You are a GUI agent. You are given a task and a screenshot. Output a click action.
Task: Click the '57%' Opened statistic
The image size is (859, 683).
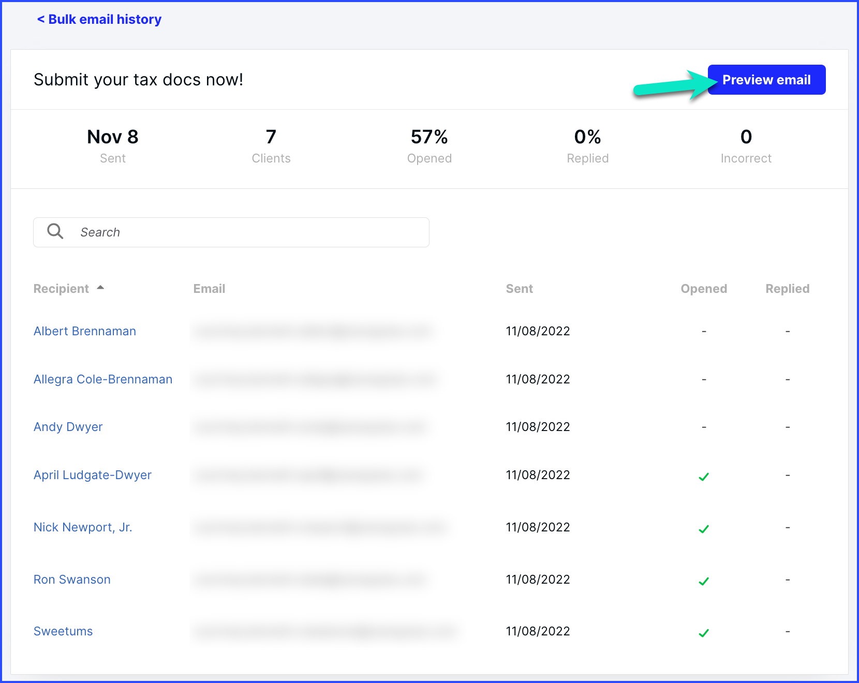coord(430,146)
